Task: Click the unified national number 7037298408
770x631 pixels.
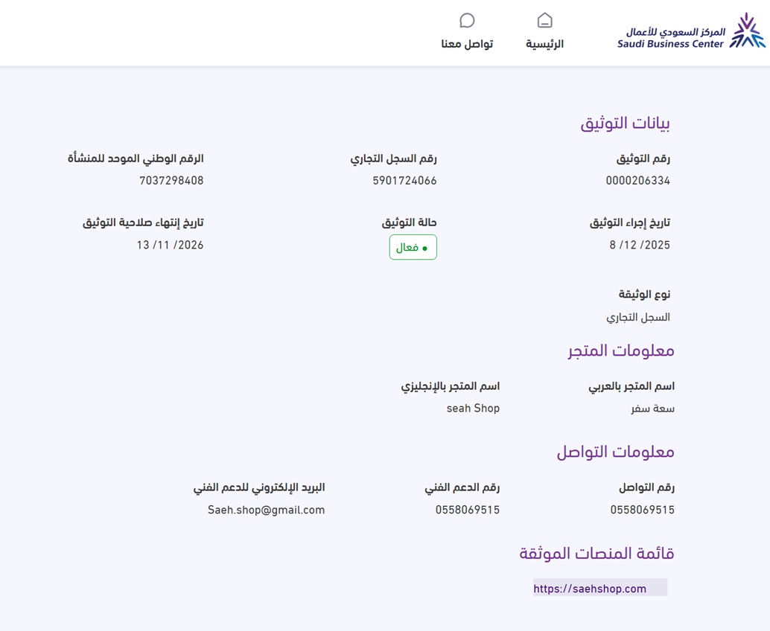Action: coord(171,181)
